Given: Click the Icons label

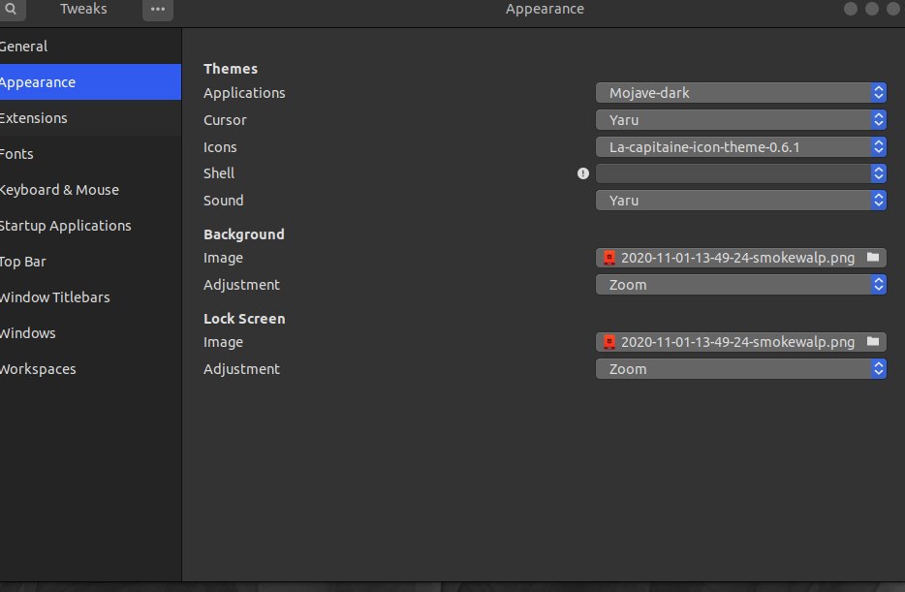Looking at the screenshot, I should (220, 147).
